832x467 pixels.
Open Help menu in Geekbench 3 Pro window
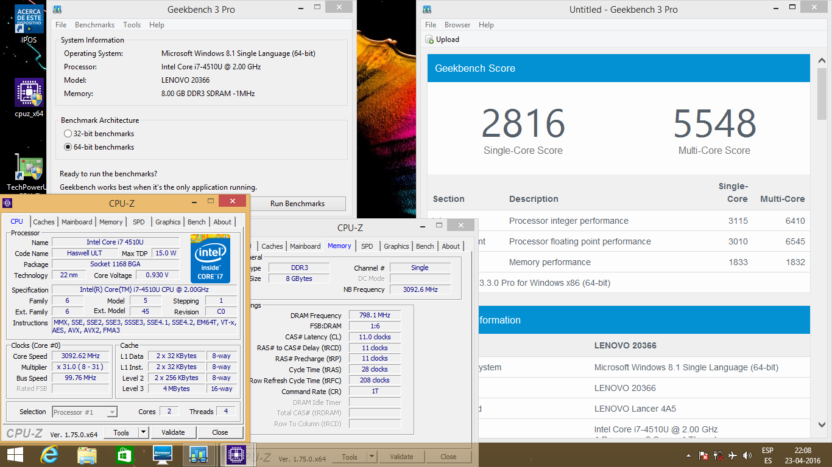tap(157, 25)
